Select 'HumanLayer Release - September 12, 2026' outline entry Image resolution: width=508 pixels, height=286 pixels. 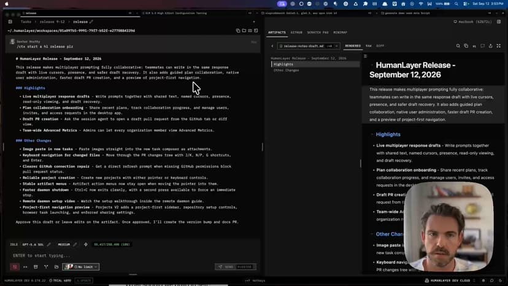309,58
